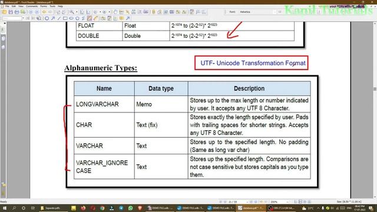Click the find text field in second toolbar
The image size is (377, 212).
12,18
